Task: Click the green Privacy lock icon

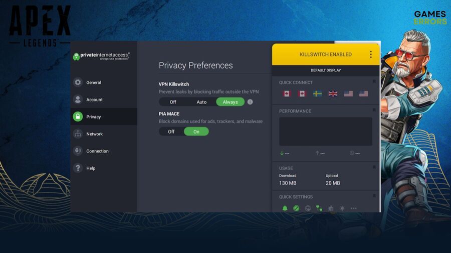Action: tap(78, 116)
